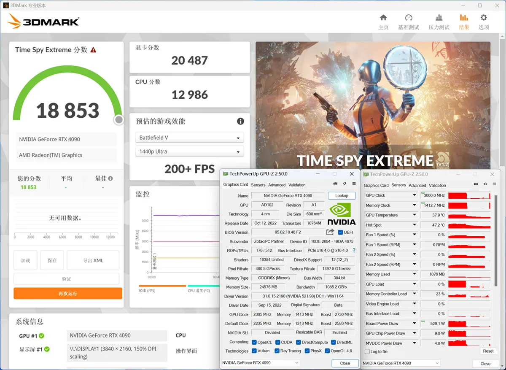
Task: Click the Time Spy Extreme hero image
Action: click(x=373, y=105)
